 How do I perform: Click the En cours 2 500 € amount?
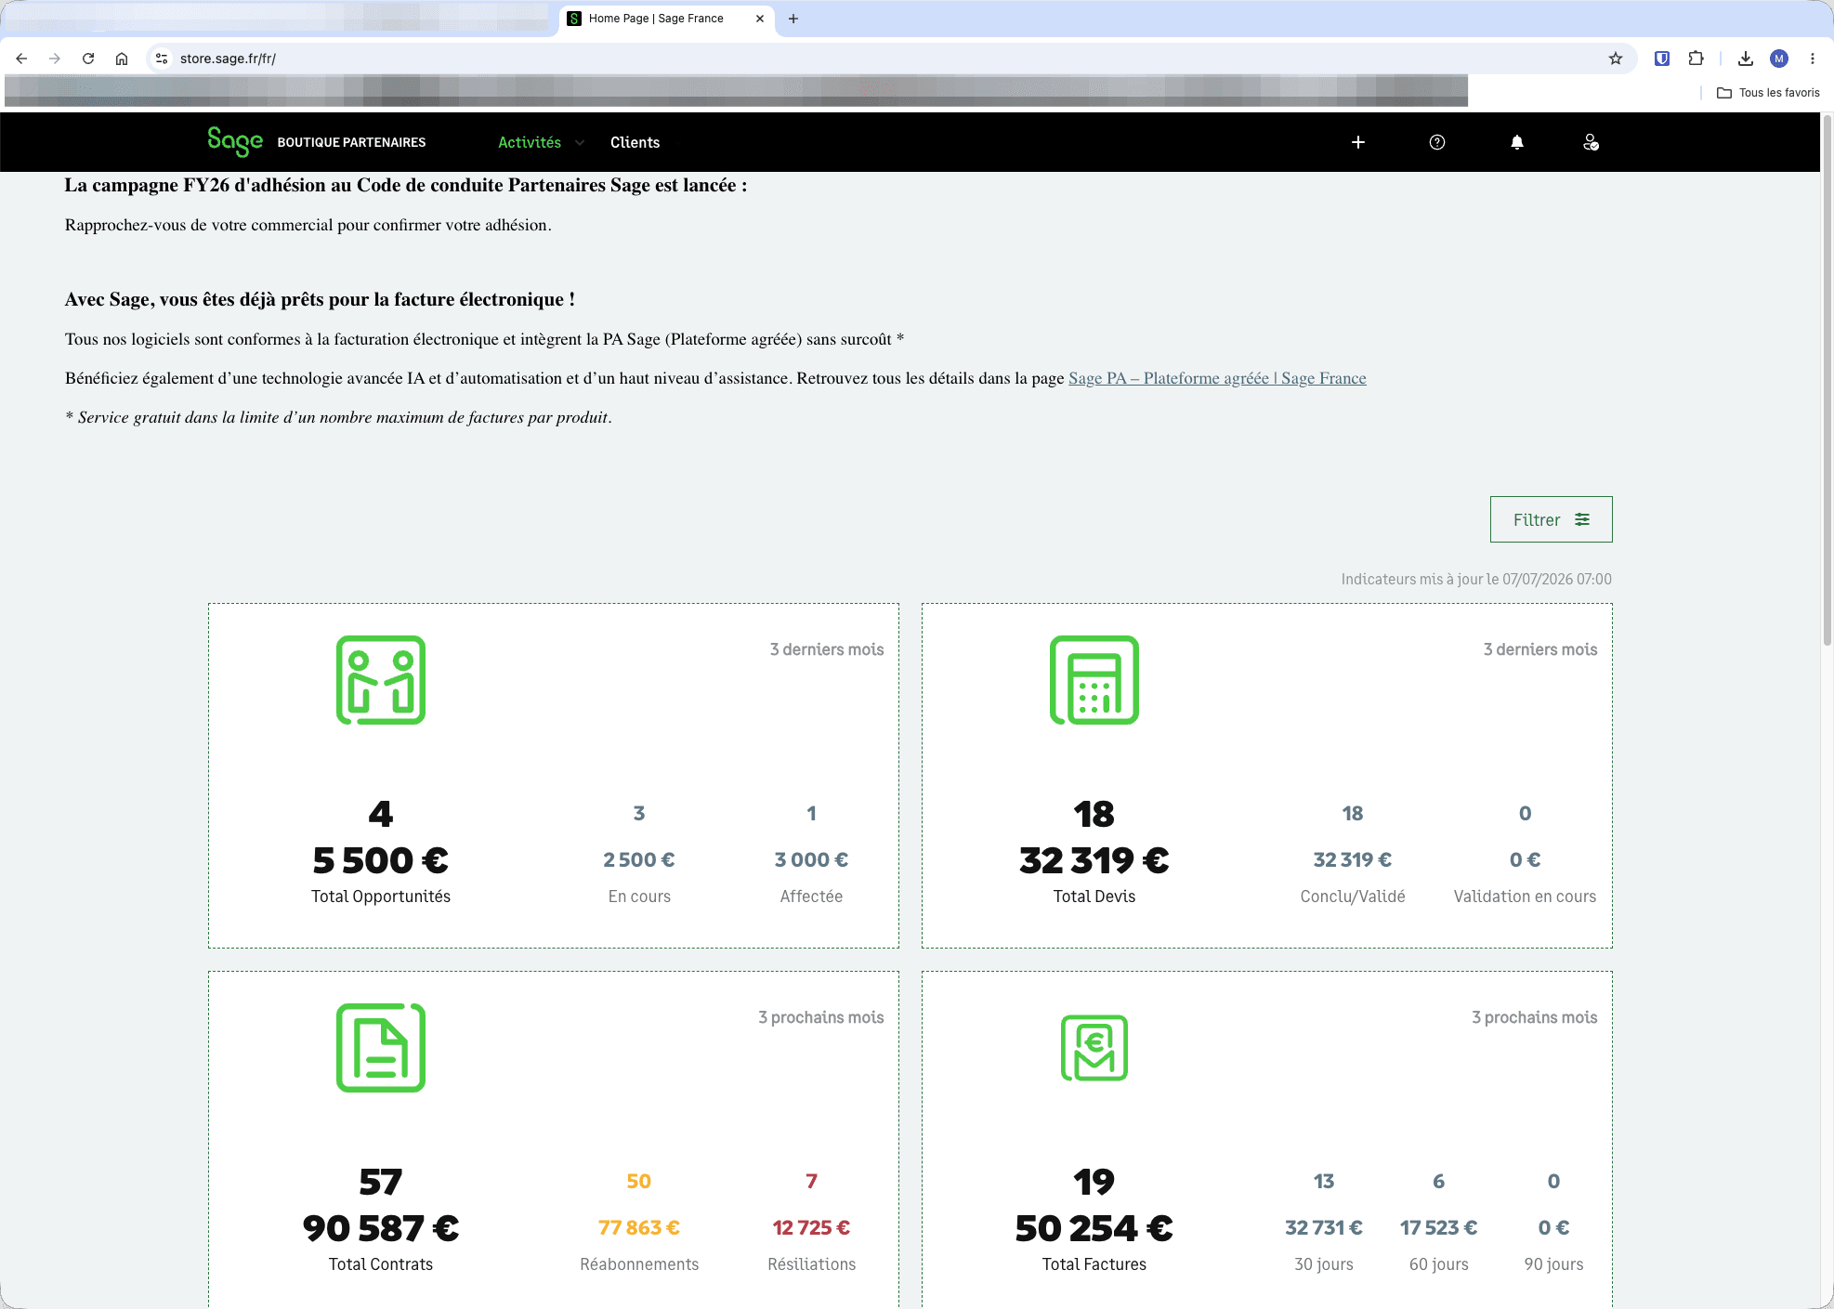(x=639, y=859)
